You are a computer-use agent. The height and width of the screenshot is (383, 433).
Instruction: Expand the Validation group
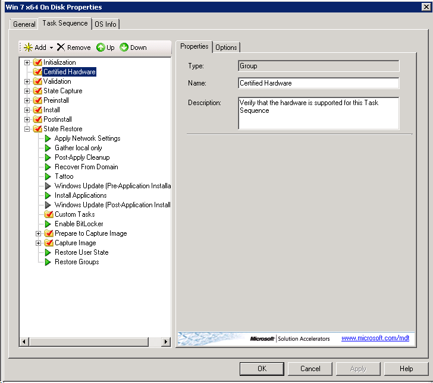tap(27, 81)
